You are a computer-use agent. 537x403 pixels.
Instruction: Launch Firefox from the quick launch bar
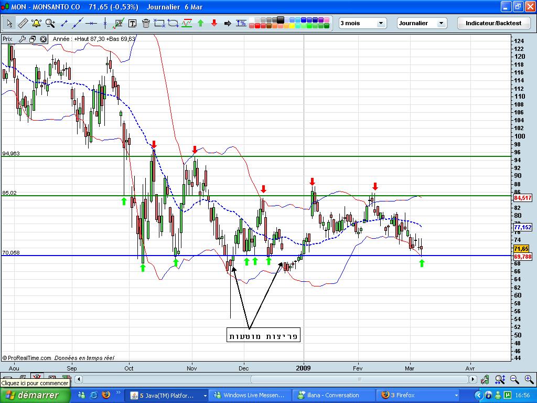106,395
